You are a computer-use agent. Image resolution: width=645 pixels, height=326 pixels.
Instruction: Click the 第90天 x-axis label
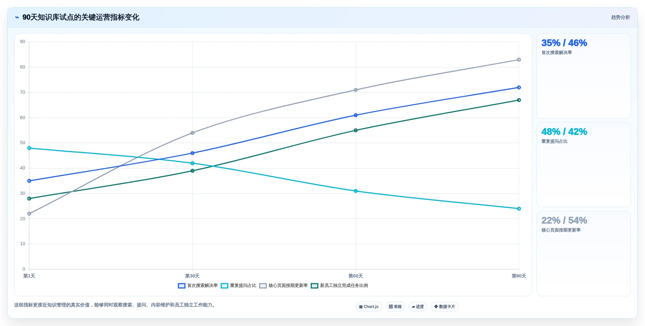point(519,276)
